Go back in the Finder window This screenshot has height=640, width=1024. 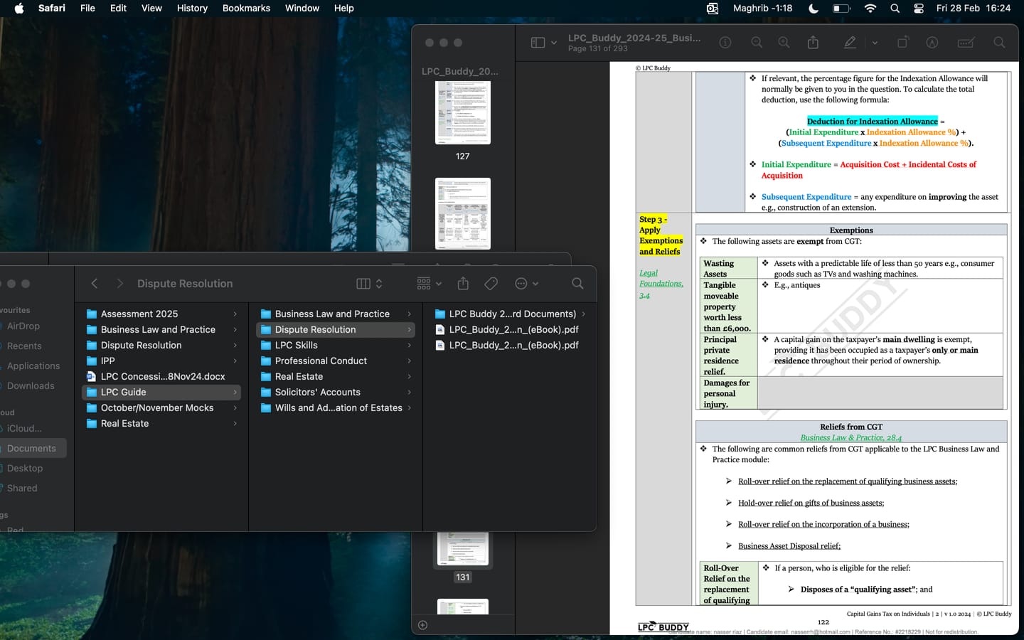95,284
